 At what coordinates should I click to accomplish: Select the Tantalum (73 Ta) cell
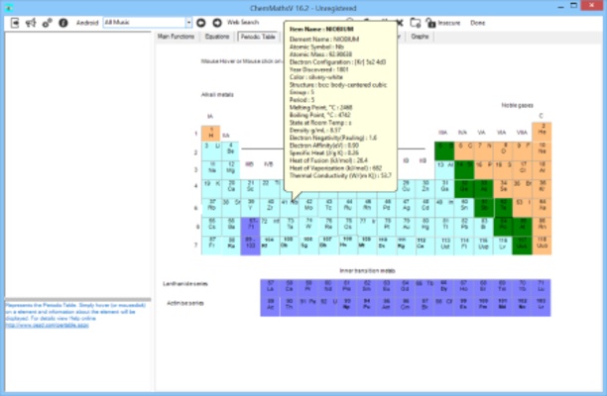(x=290, y=227)
